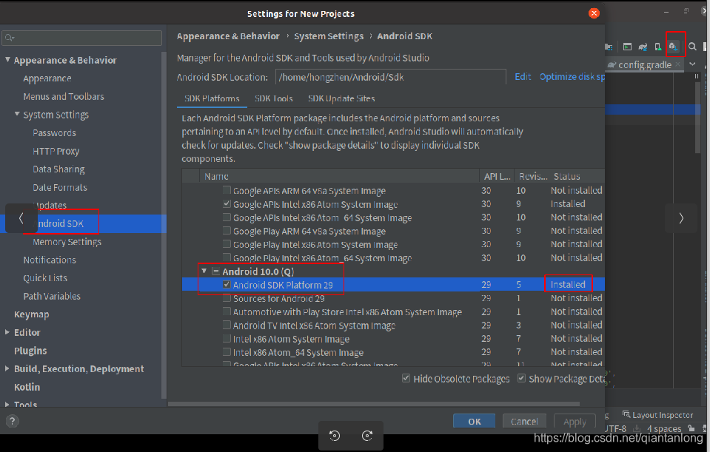Open Kotlin settings page
This screenshot has height=452, width=710.
27,387
